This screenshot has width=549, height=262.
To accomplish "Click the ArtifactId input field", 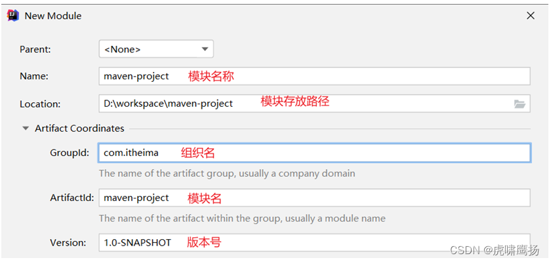I will pyautogui.click(x=314, y=198).
